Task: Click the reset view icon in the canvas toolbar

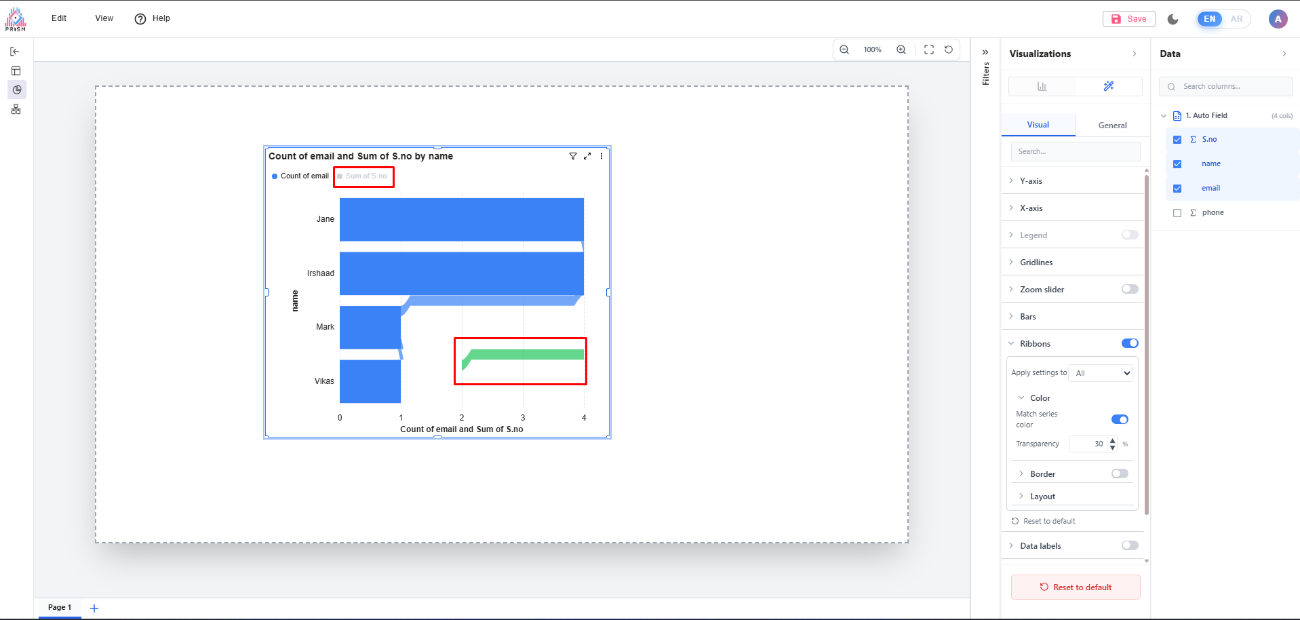Action: (x=949, y=50)
